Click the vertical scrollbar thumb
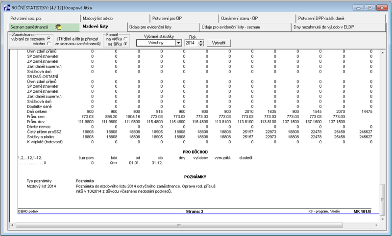 (x=383, y=200)
